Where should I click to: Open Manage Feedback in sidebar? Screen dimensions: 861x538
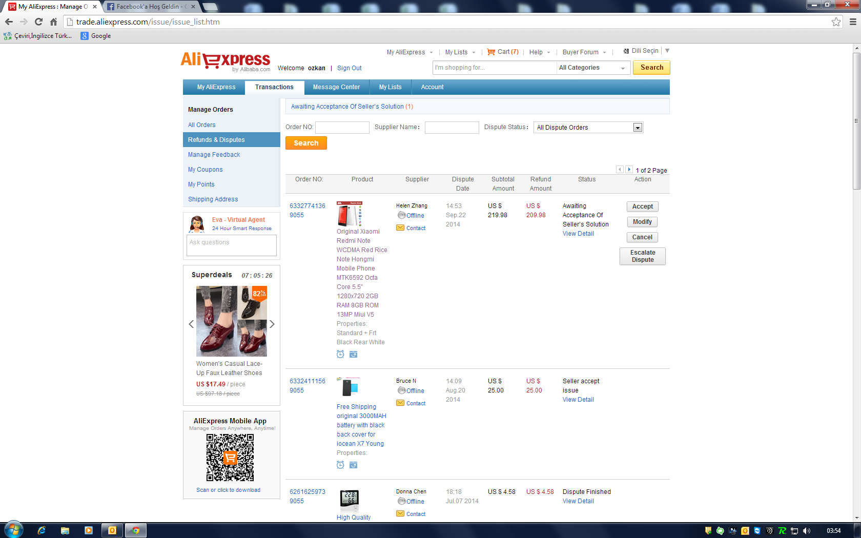coord(214,155)
